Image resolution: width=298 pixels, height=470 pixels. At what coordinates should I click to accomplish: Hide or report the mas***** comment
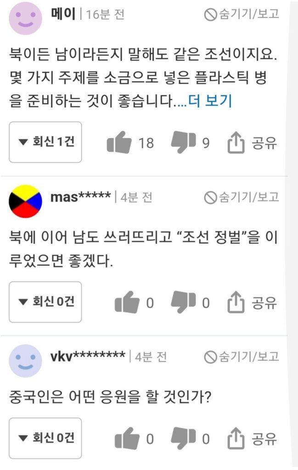click(x=242, y=197)
